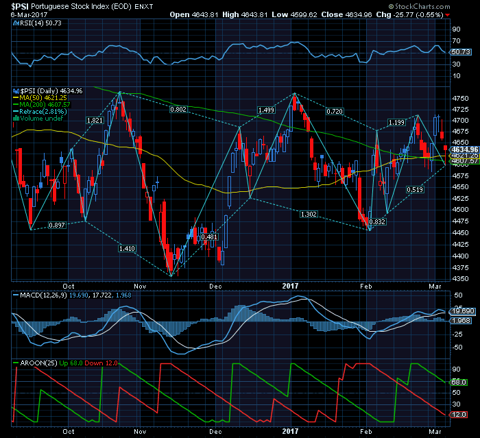The height and width of the screenshot is (438, 480).
Task: Click the 1.499 retracement ratio label
Action: pyautogui.click(x=266, y=110)
